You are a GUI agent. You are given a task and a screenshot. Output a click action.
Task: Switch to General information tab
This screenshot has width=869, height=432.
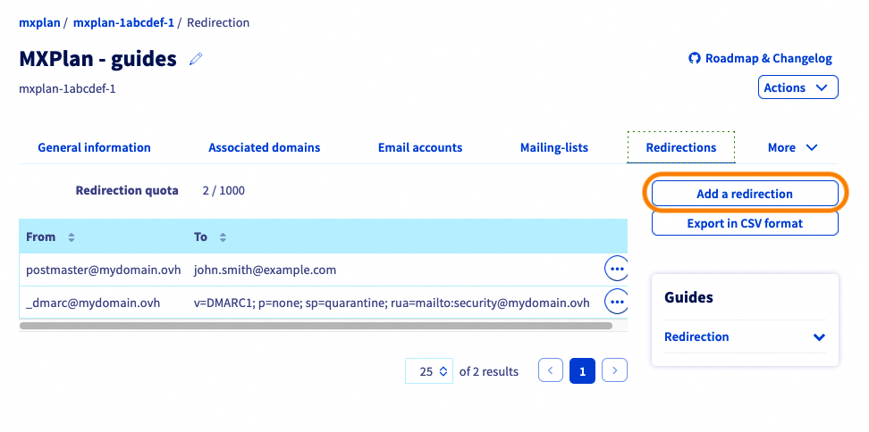click(x=94, y=147)
